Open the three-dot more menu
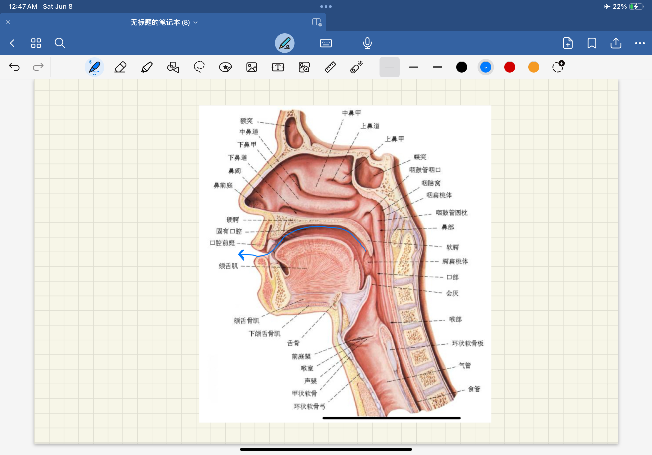Viewport: 652px width, 455px height. (x=639, y=43)
